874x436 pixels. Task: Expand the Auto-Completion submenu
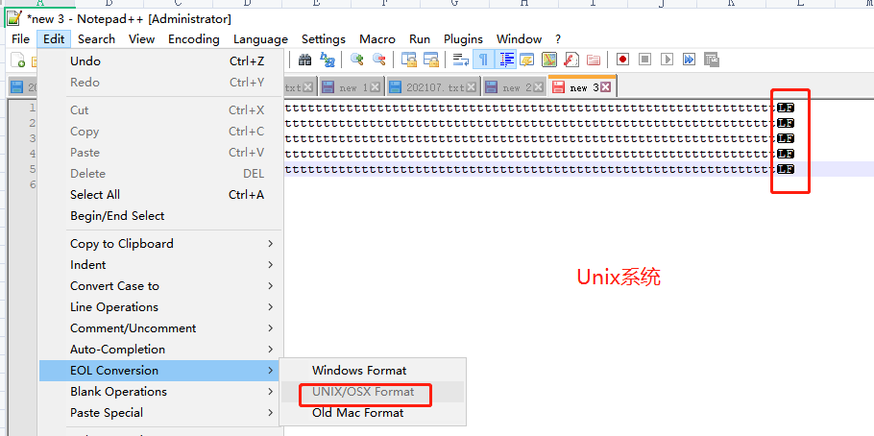(x=161, y=350)
